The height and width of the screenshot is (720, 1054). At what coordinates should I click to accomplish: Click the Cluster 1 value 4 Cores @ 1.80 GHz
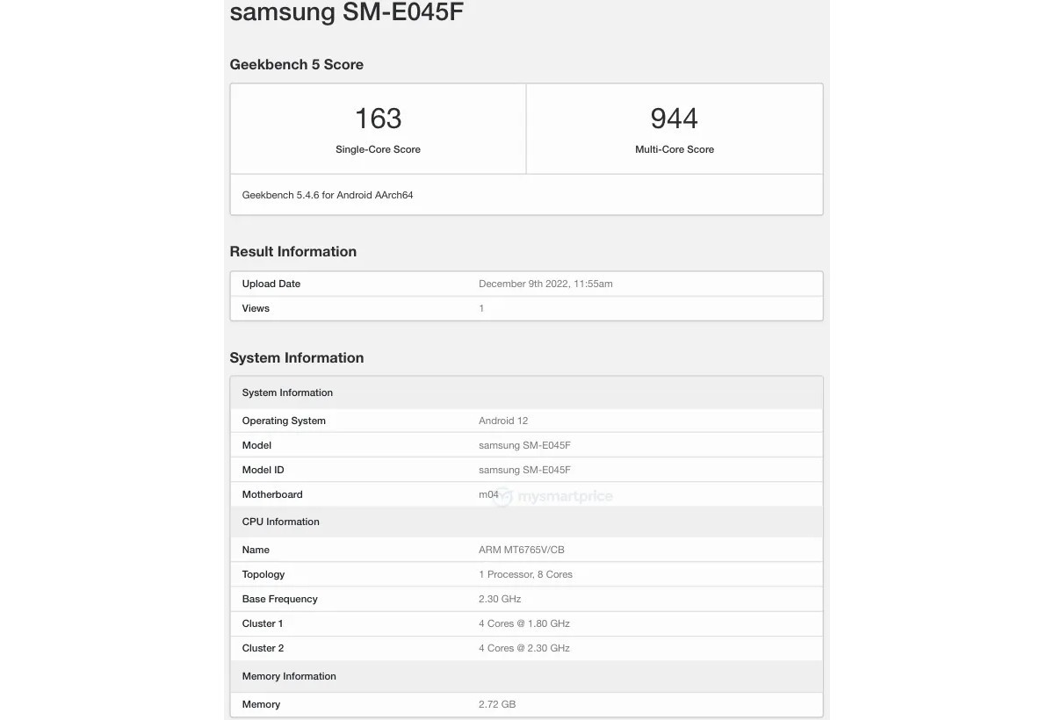(x=524, y=623)
